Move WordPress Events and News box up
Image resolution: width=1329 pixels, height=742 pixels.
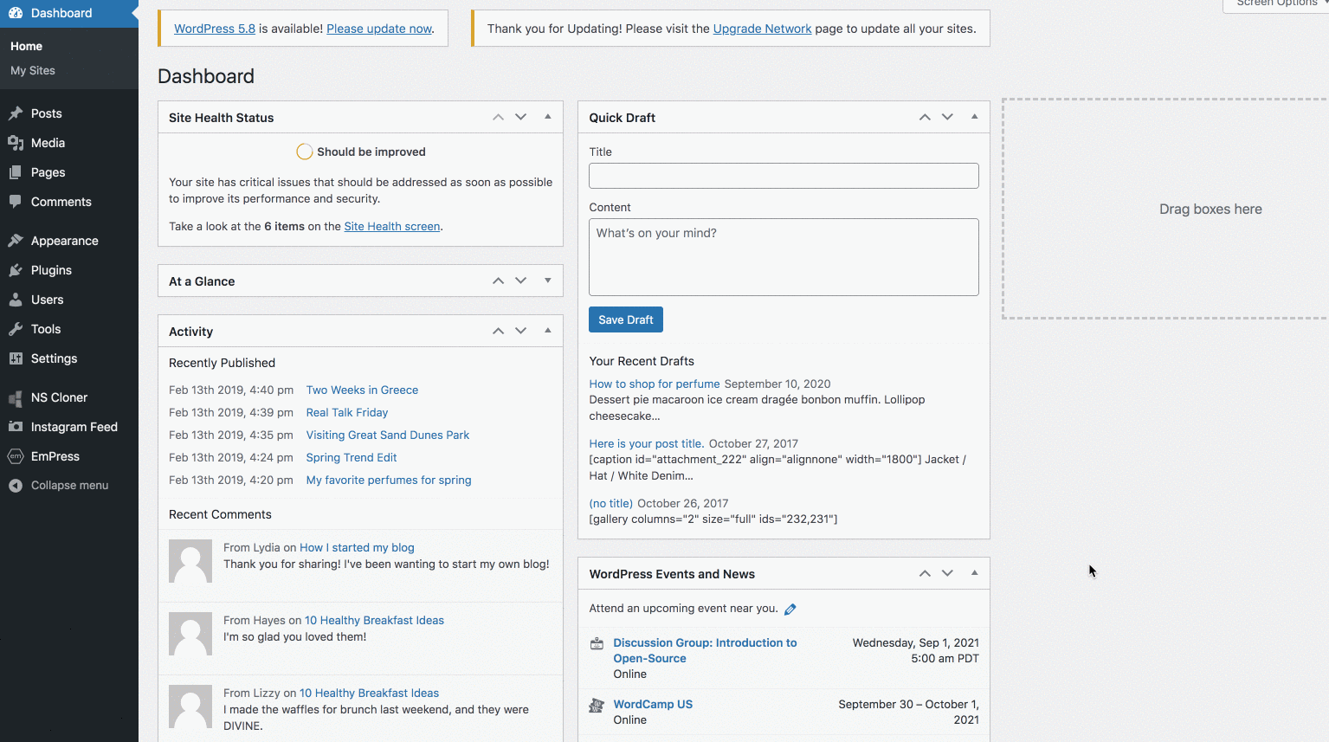click(925, 573)
